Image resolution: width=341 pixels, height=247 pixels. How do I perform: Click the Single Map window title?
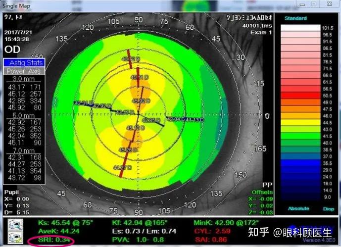click(x=16, y=6)
